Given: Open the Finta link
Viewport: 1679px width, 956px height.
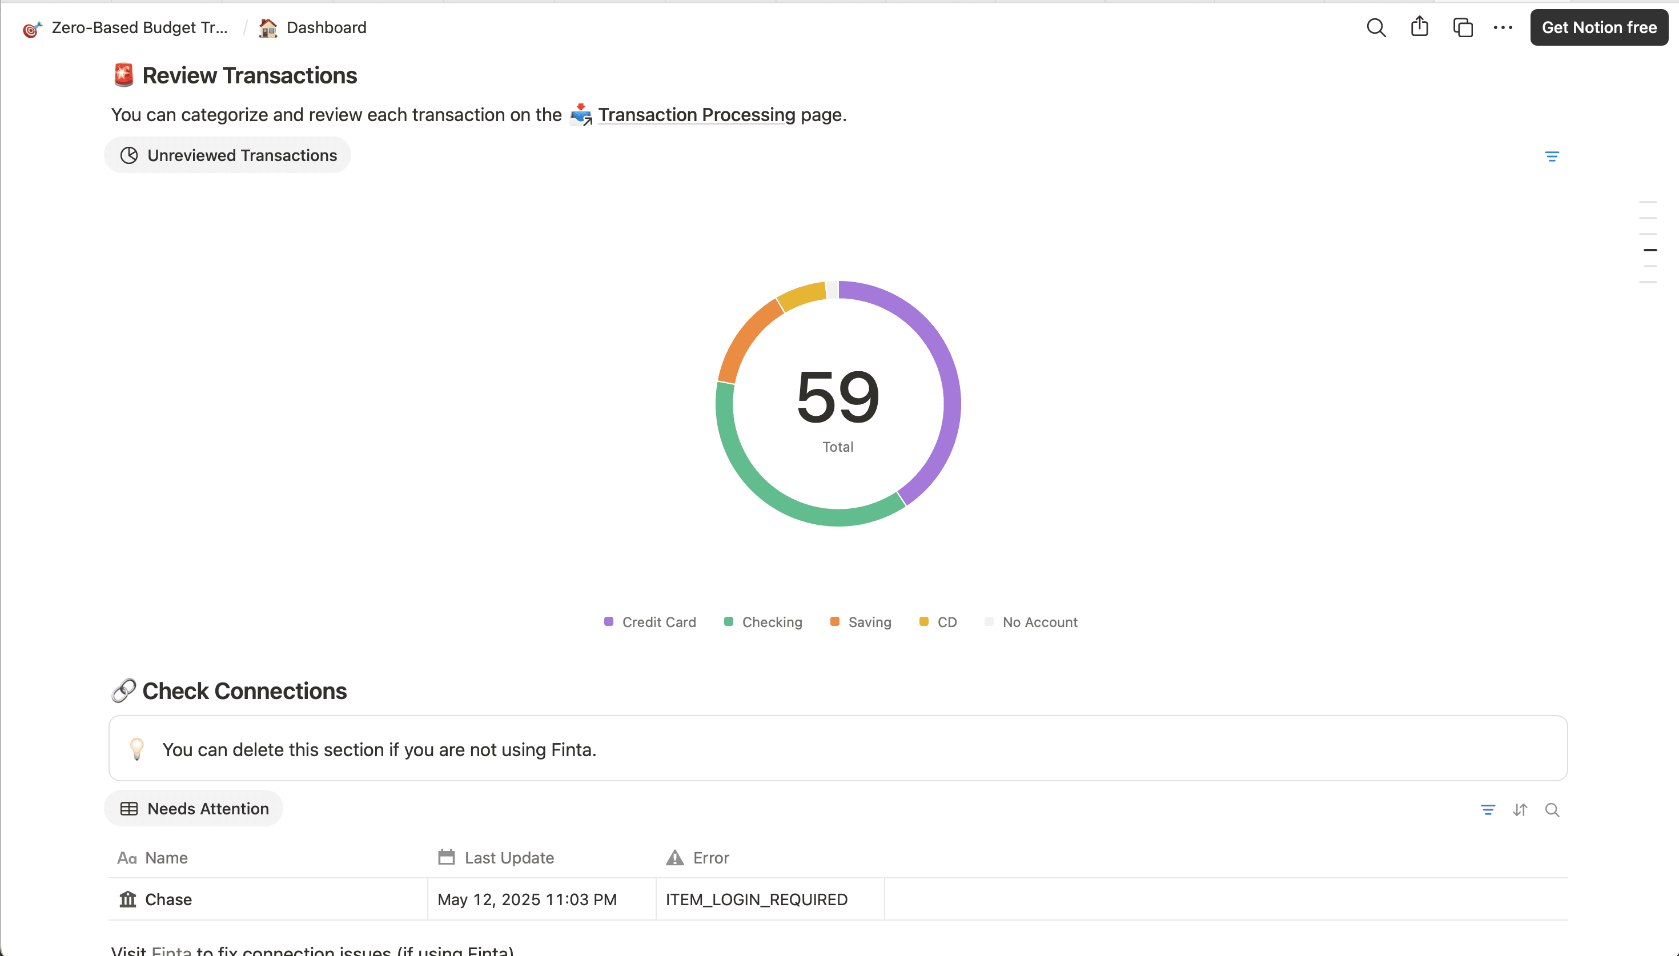Looking at the screenshot, I should pyautogui.click(x=171, y=950).
